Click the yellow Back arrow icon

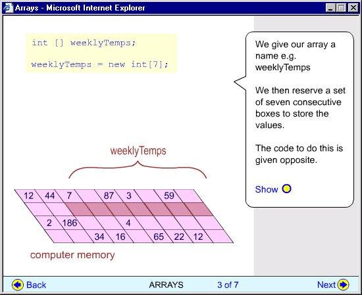coord(18,285)
